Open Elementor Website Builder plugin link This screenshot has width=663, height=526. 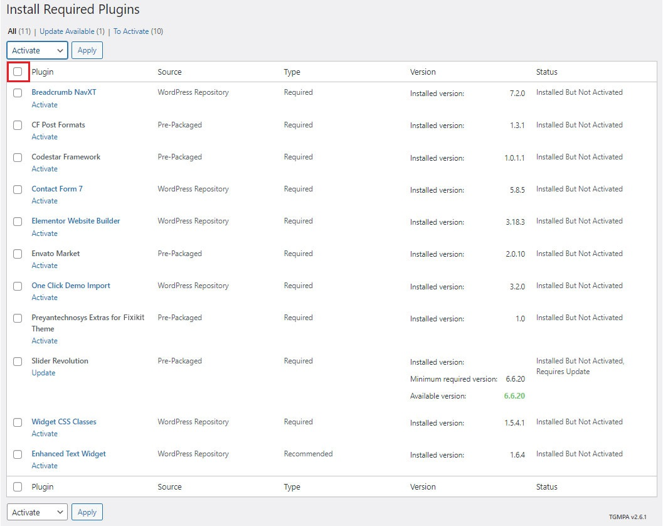[76, 221]
